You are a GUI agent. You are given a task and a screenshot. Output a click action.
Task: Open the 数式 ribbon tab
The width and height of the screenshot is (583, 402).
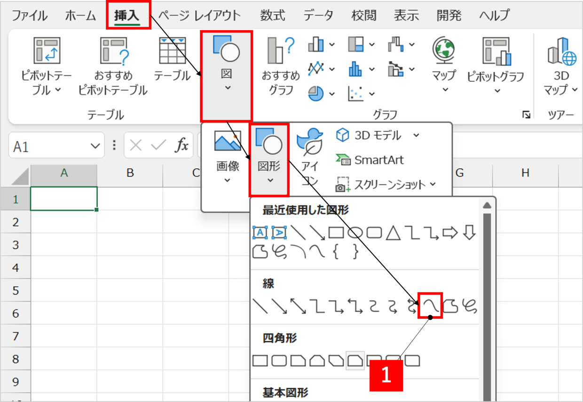(273, 16)
